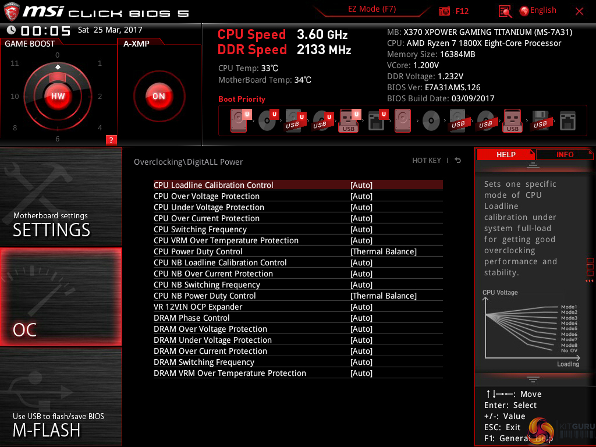Screen dimensions: 596x447
Task: Open VR 12VIN OCP Expander Auto value
Action: (361, 307)
